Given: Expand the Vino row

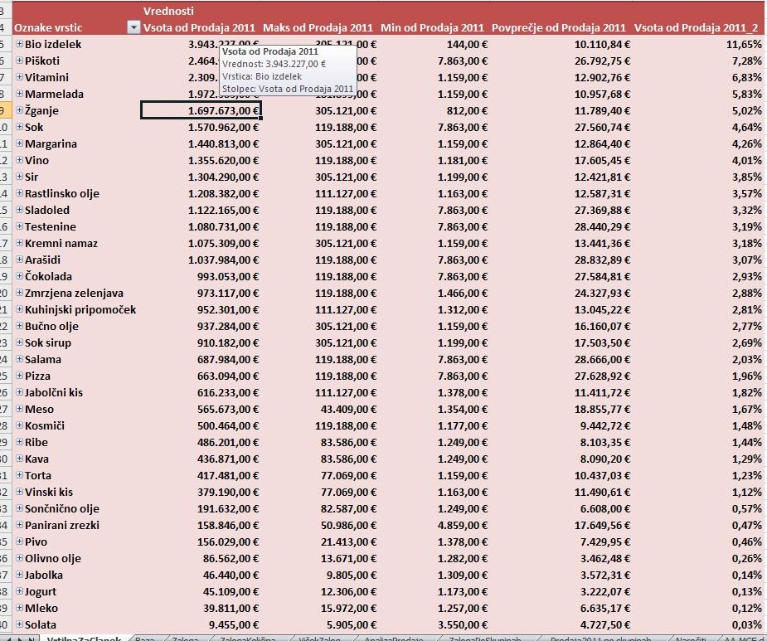Looking at the screenshot, I should pos(19,160).
